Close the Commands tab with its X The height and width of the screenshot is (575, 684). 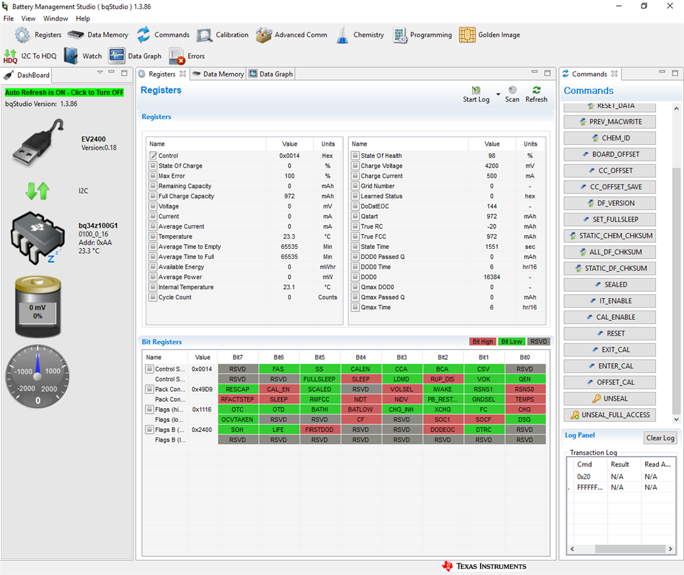tap(614, 74)
